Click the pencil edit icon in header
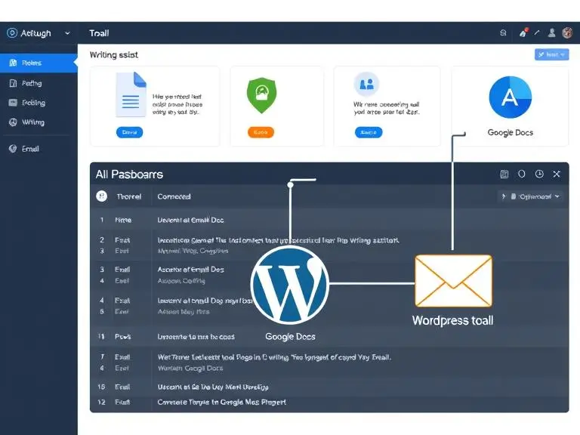Screen dimensions: 580x435 coord(537,33)
